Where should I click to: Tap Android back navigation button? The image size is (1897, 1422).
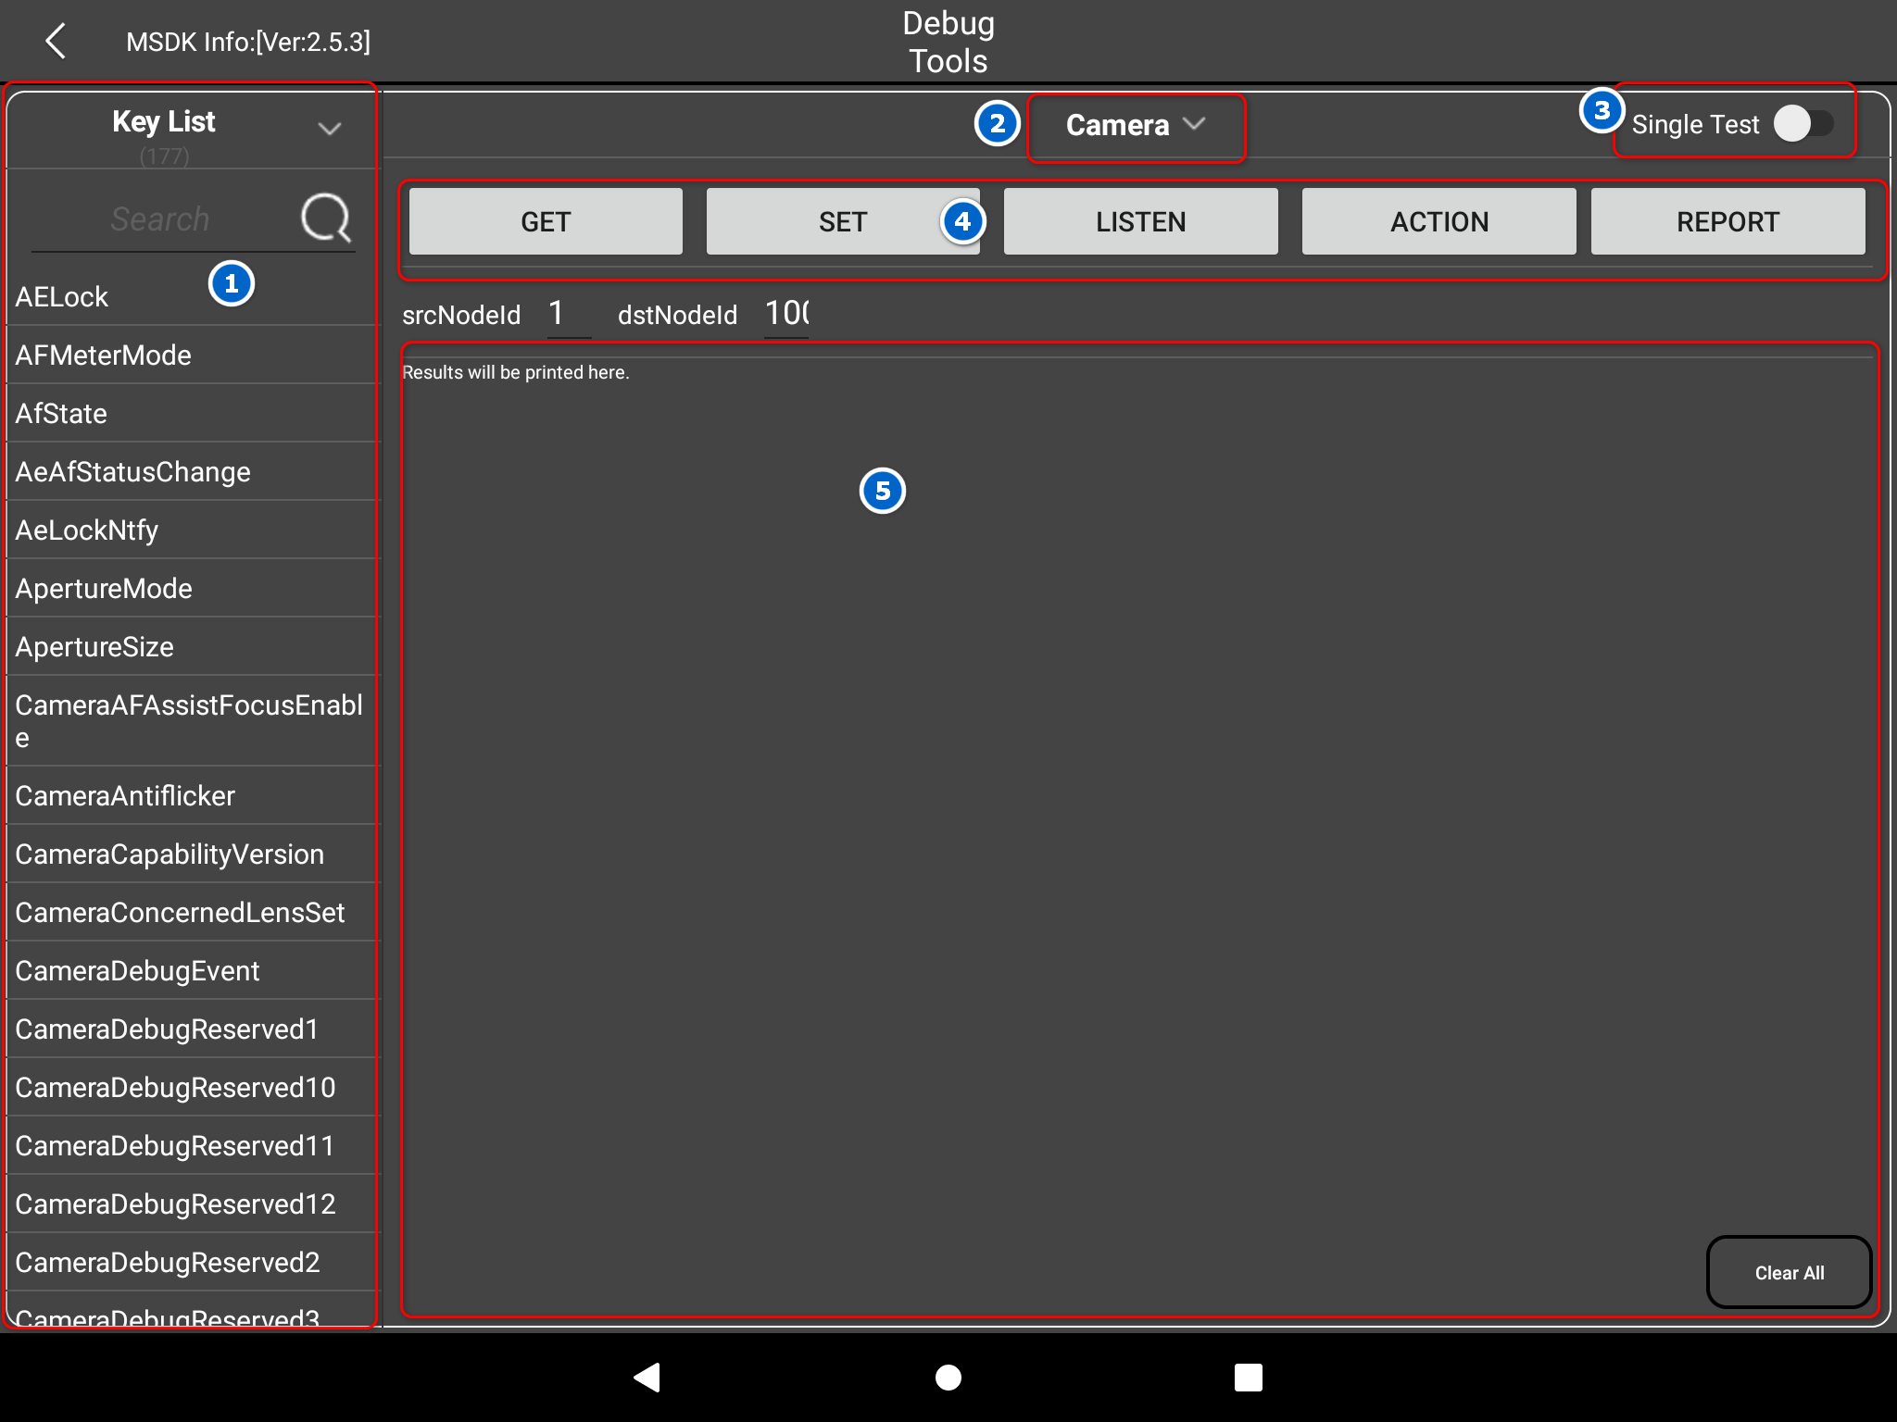pos(647,1377)
